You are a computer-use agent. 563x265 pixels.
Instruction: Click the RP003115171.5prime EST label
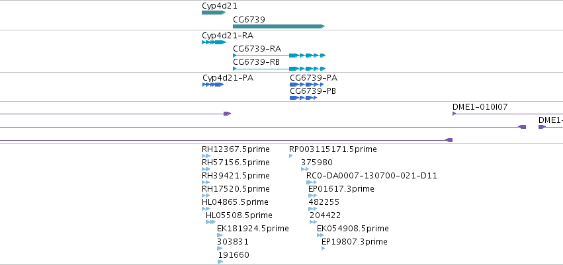pyautogui.click(x=333, y=149)
